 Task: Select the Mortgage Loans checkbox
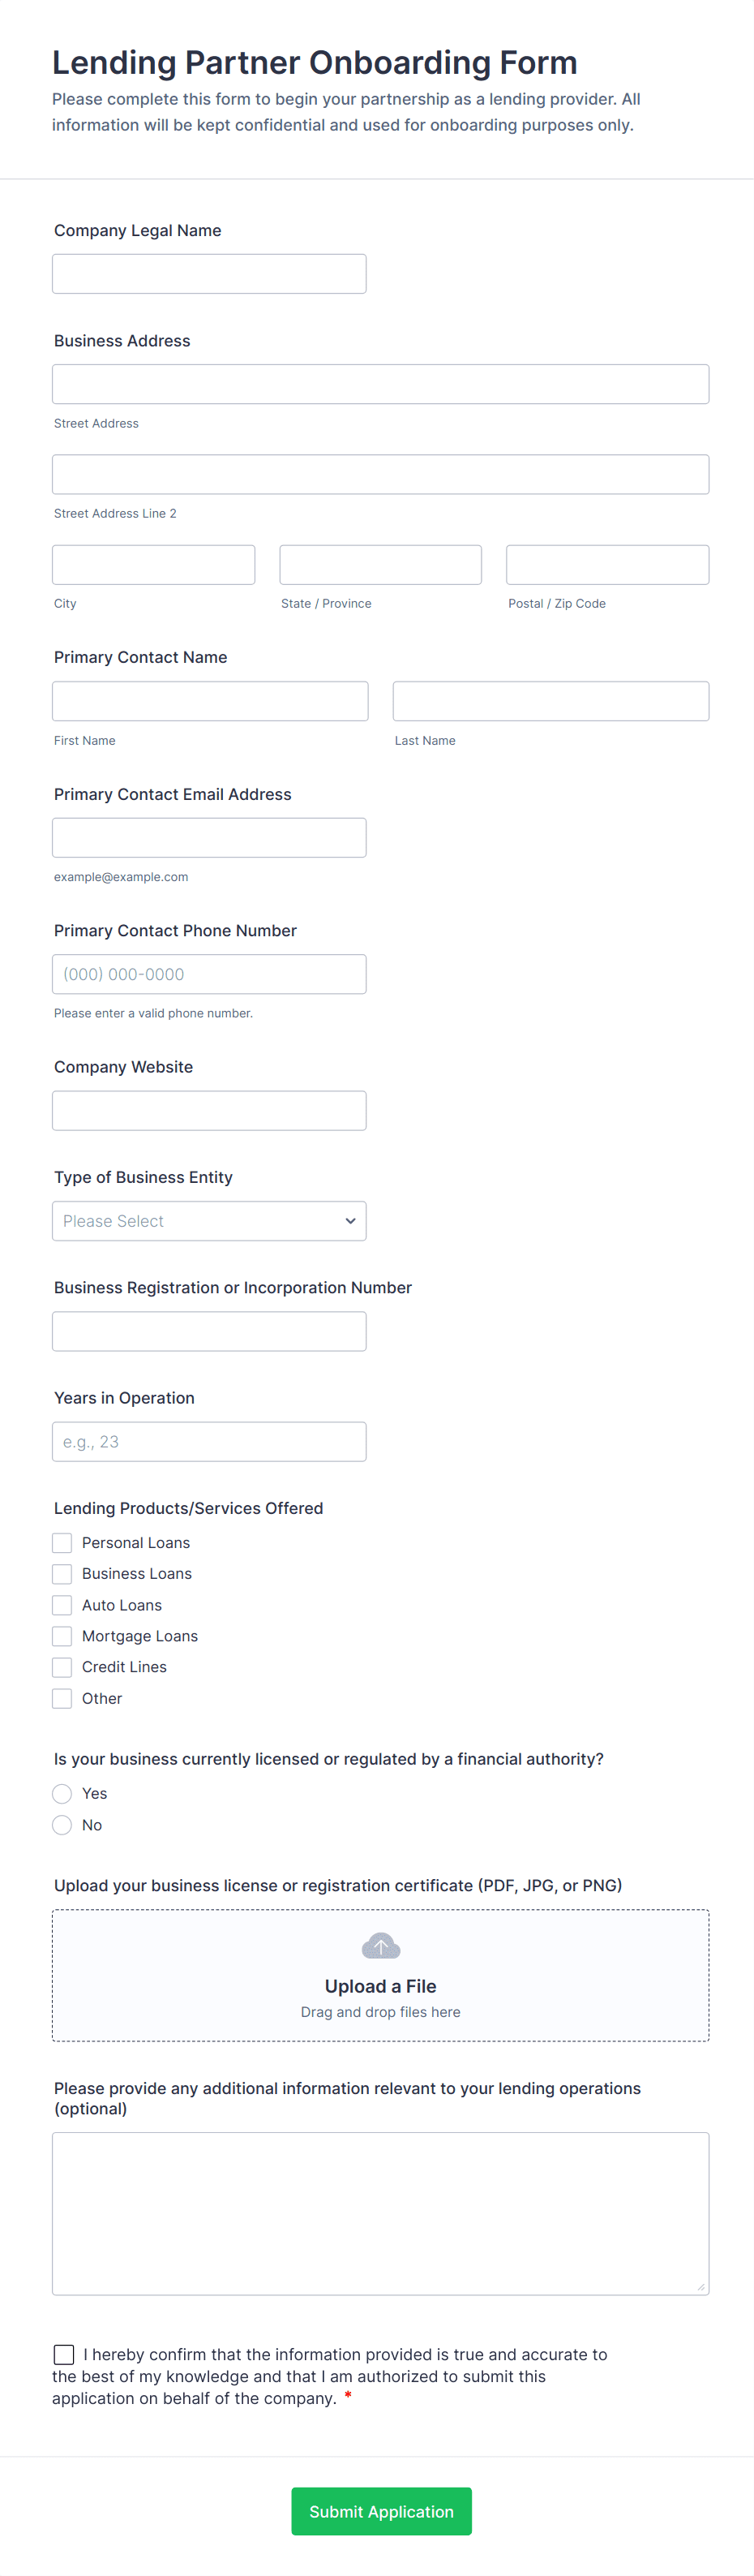(62, 1636)
